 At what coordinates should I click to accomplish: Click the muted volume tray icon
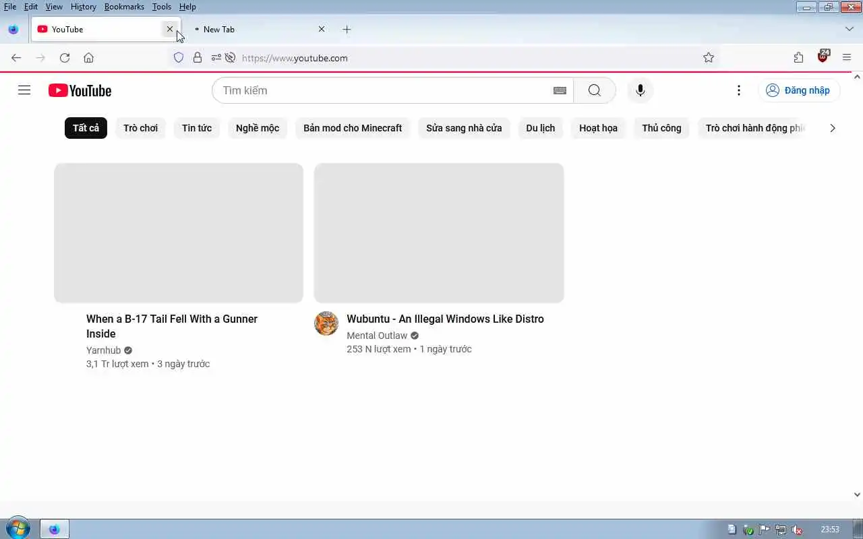point(797,530)
